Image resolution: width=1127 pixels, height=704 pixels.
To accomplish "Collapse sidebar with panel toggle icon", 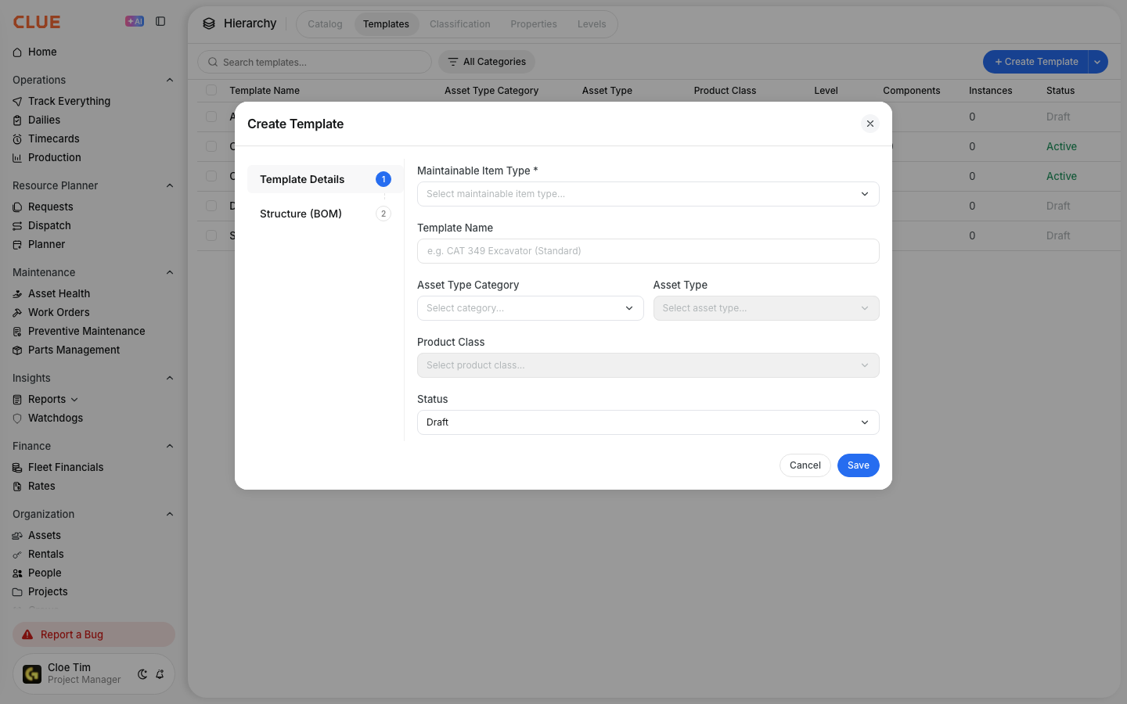I will click(160, 22).
